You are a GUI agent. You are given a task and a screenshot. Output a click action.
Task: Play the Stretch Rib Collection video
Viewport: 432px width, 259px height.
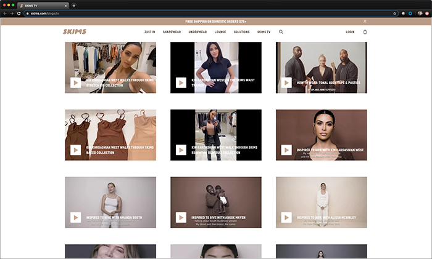(75, 82)
